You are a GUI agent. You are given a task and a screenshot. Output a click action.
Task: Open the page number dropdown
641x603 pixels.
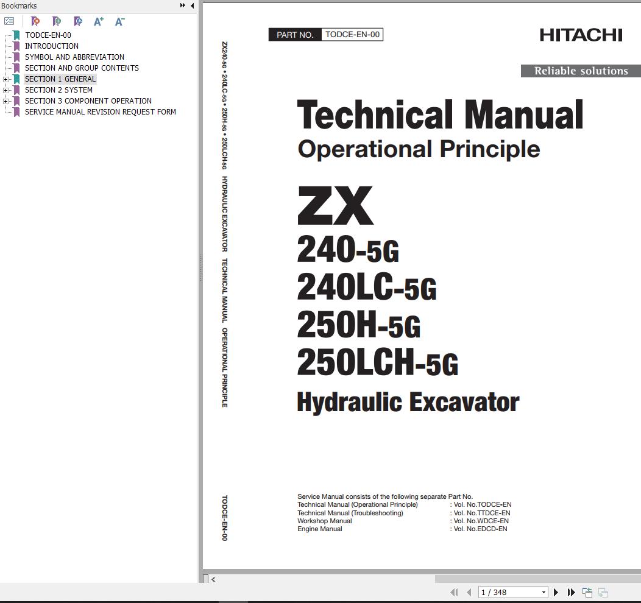pos(544,592)
